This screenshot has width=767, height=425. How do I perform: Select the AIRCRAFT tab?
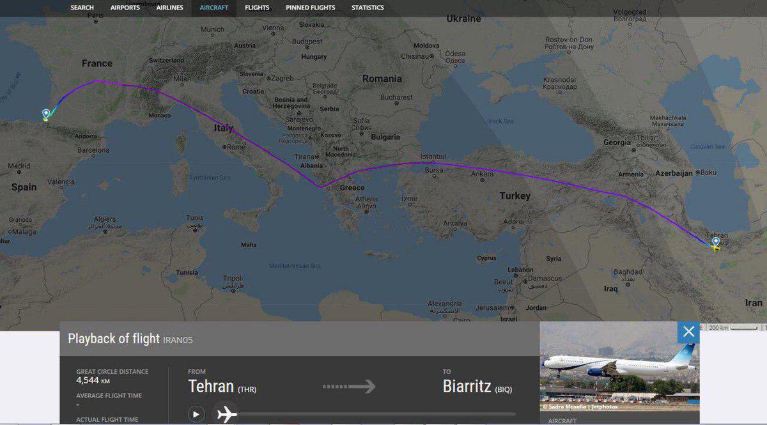point(213,8)
